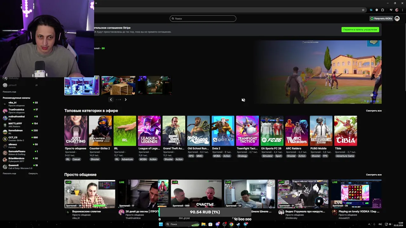Viewport: 406px width, 228px height.
Task: Open the Просто общение category card
Action: (x=75, y=131)
